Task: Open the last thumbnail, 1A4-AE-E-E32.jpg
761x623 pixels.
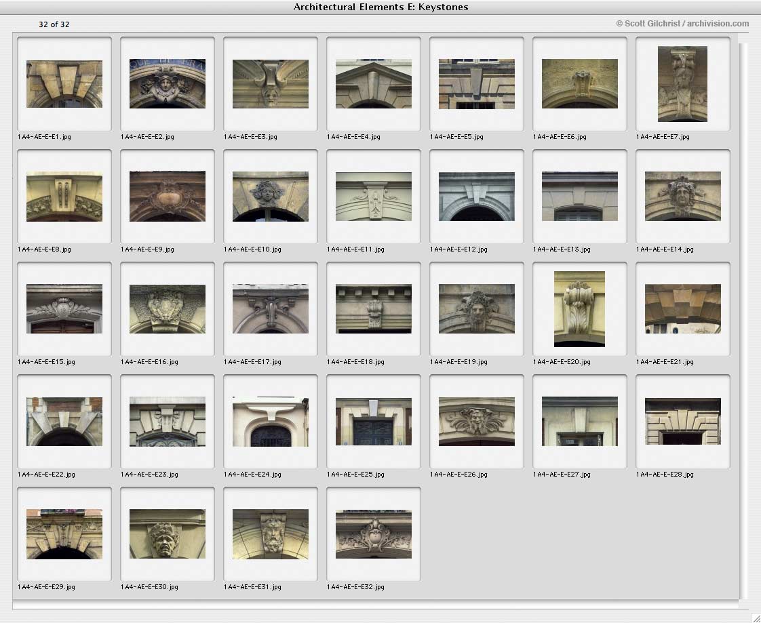Action: [x=374, y=534]
